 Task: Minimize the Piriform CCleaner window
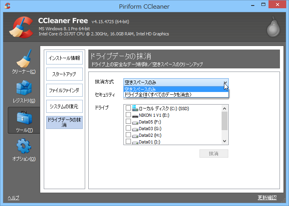pos(253,5)
